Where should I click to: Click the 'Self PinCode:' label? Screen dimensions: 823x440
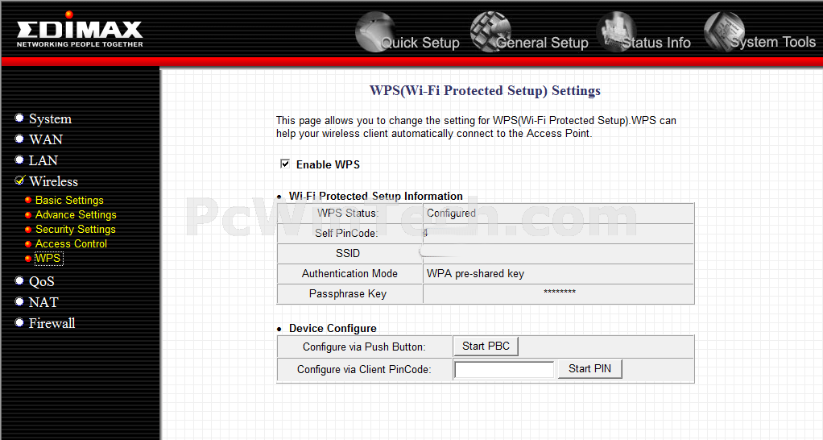pyautogui.click(x=346, y=233)
